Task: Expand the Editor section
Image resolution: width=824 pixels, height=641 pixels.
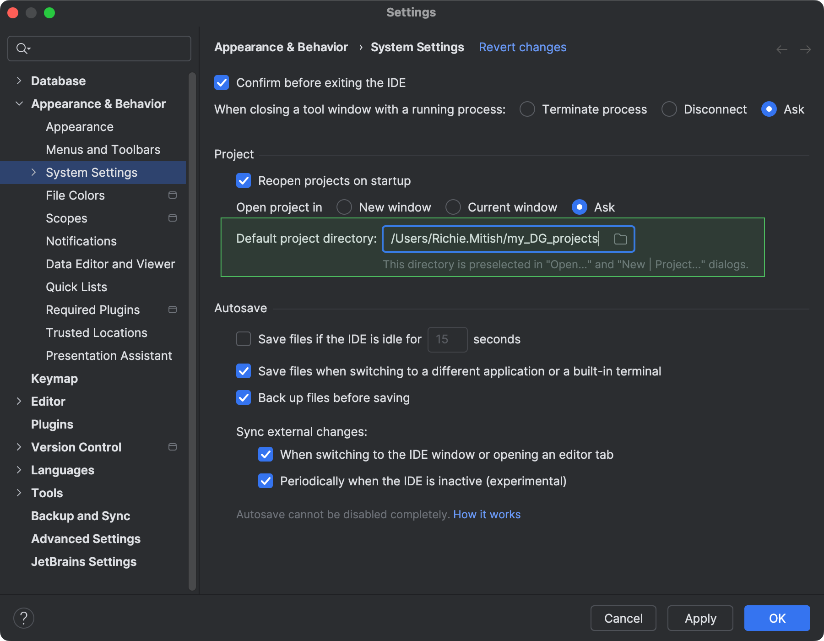Action: click(19, 401)
